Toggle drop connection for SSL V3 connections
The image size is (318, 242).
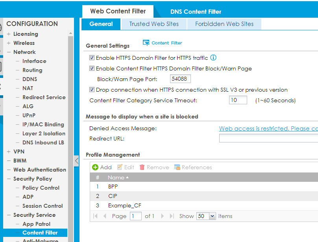(92, 90)
